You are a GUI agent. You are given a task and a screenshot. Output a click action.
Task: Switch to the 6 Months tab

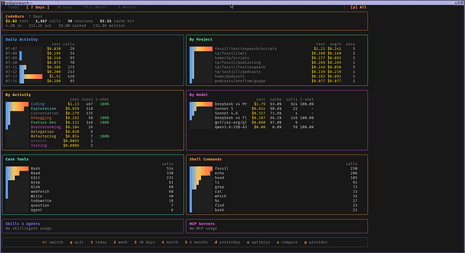pyautogui.click(x=127, y=7)
